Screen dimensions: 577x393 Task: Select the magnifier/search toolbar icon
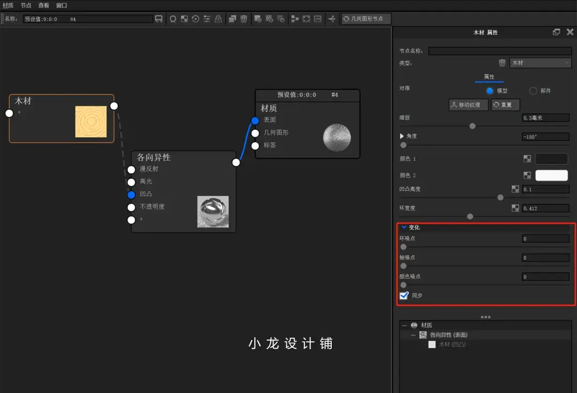pyautogui.click(x=173, y=19)
